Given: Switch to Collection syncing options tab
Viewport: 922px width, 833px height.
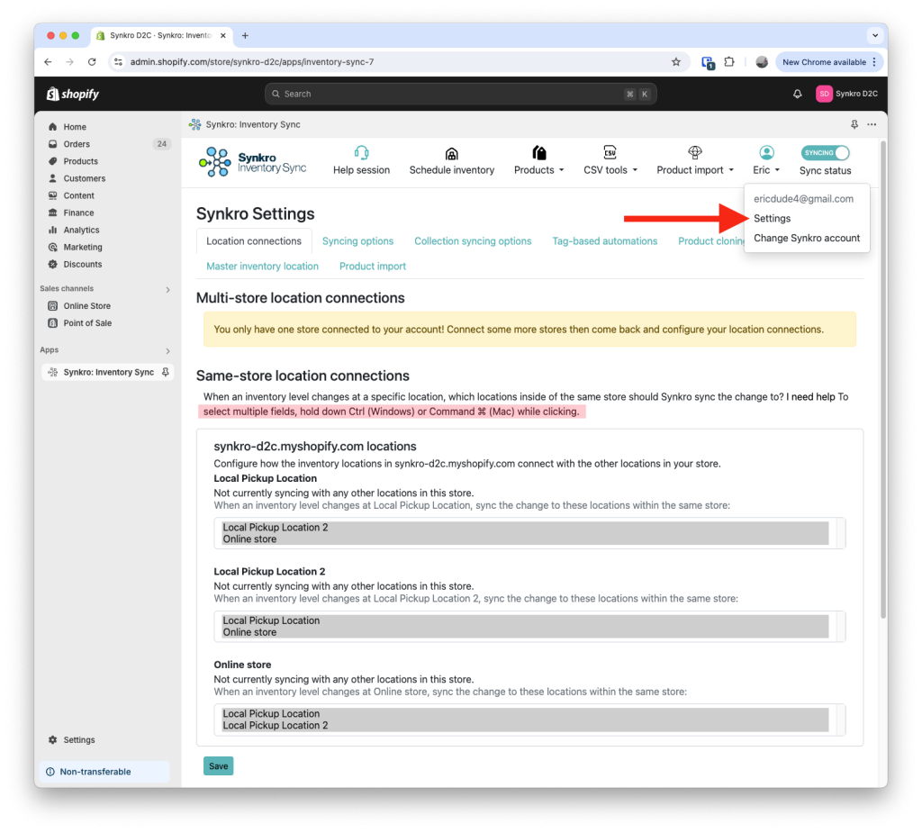Looking at the screenshot, I should pos(473,241).
